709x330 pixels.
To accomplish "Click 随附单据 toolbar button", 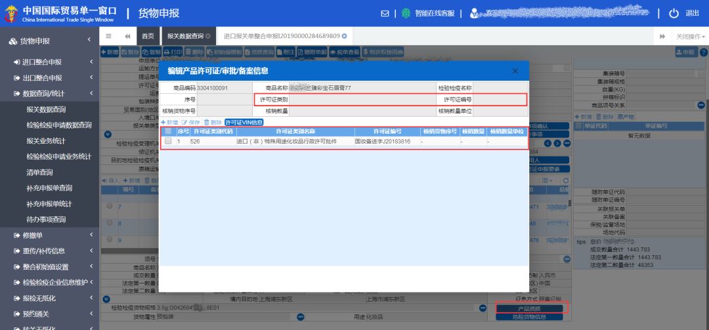I will click(x=312, y=52).
